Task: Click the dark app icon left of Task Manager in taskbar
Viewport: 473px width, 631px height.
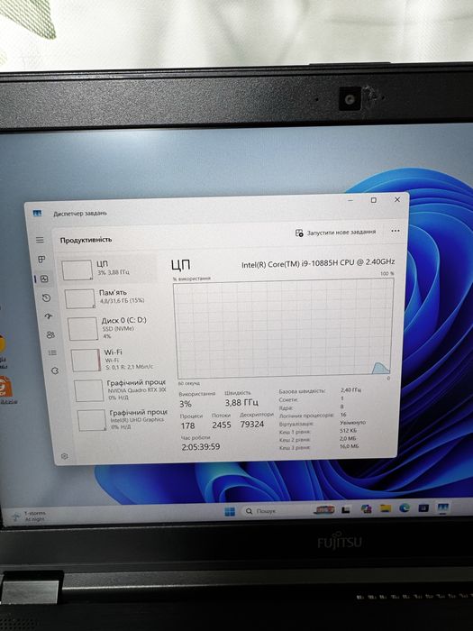Action: coord(423,508)
